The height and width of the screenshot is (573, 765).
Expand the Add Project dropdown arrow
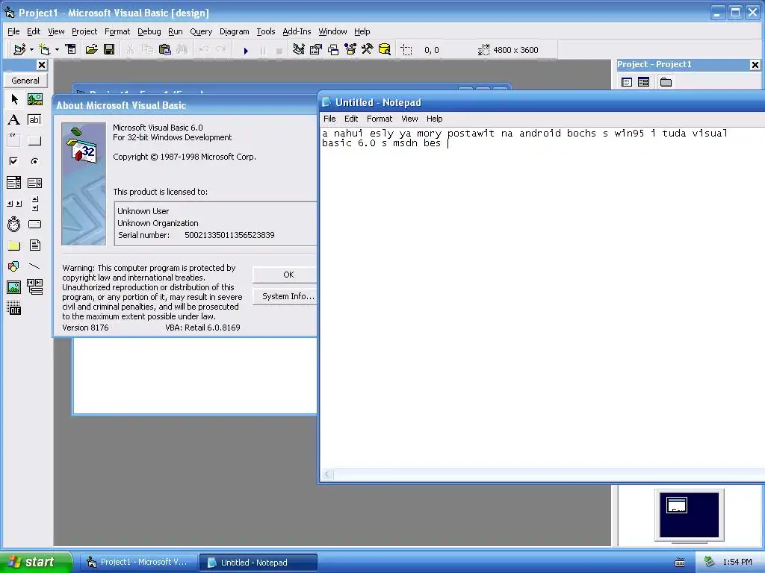click(x=31, y=50)
